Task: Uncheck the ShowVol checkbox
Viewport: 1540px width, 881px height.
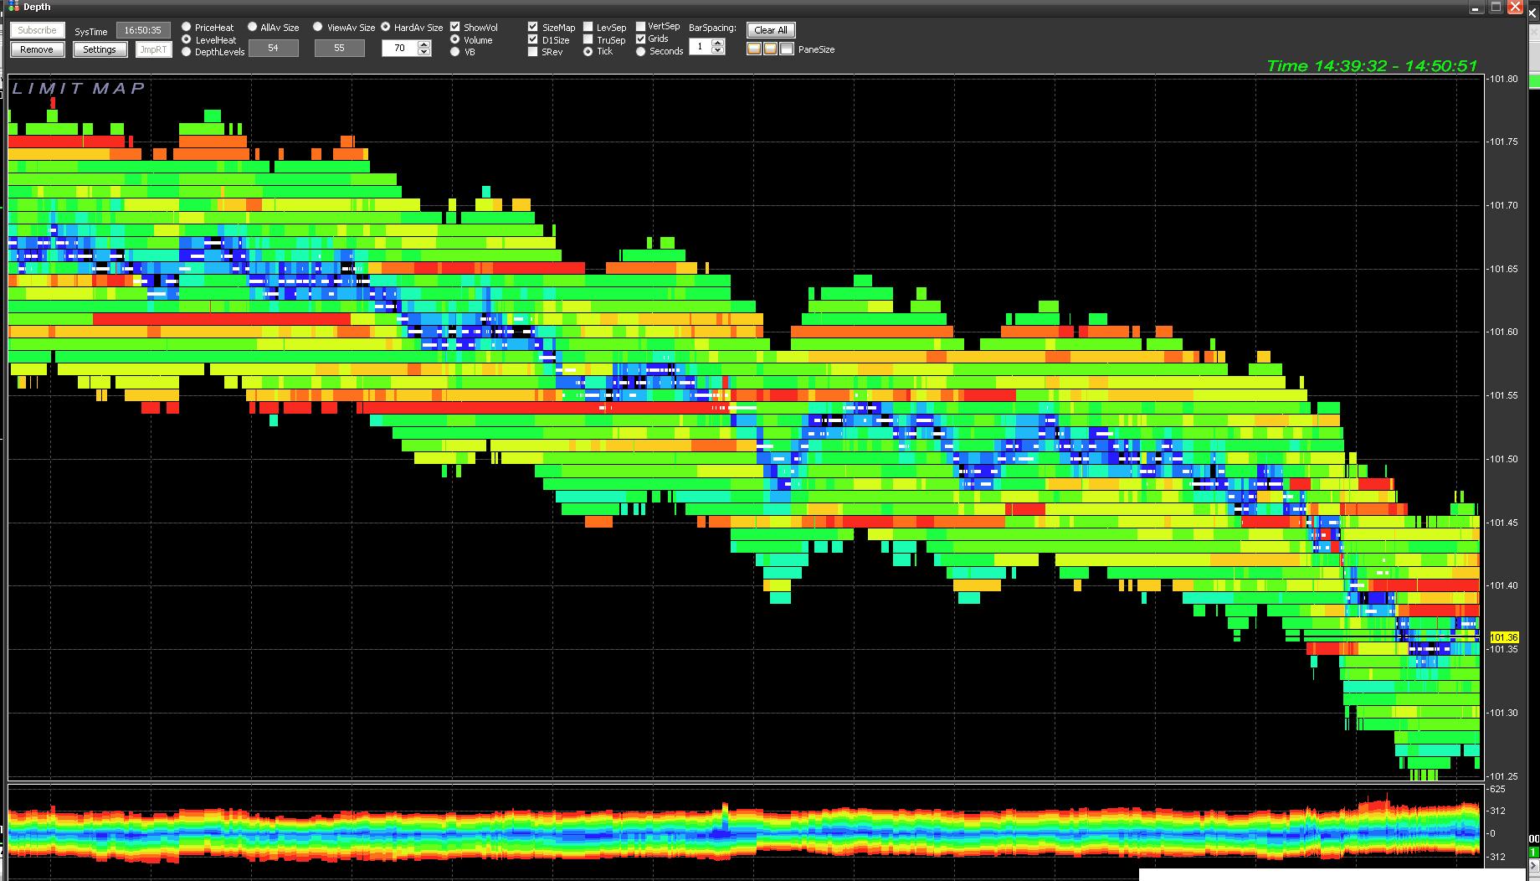Action: pos(455,27)
